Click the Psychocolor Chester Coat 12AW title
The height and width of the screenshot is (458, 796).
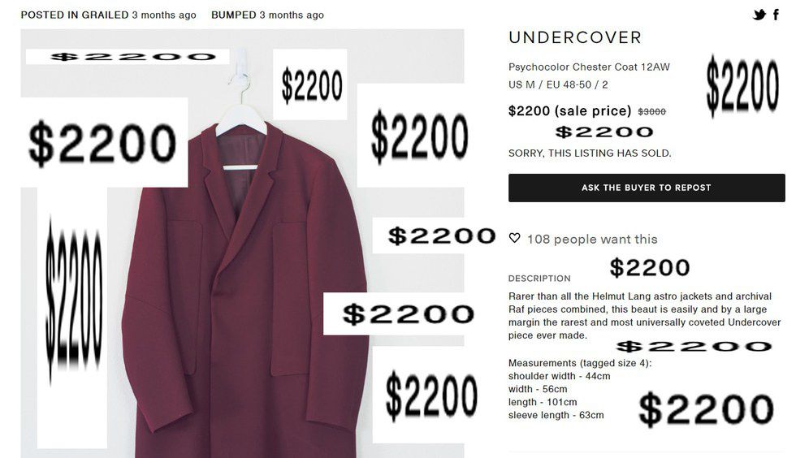click(589, 67)
